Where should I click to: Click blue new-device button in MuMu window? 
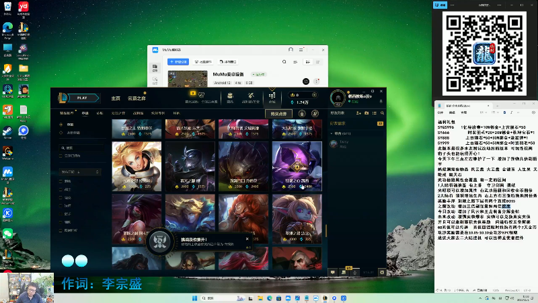[178, 62]
